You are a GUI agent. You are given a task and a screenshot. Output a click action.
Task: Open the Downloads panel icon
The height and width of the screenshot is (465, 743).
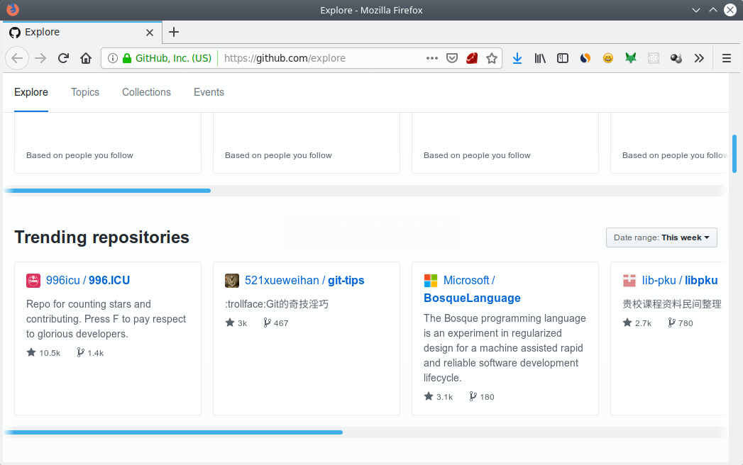point(517,58)
